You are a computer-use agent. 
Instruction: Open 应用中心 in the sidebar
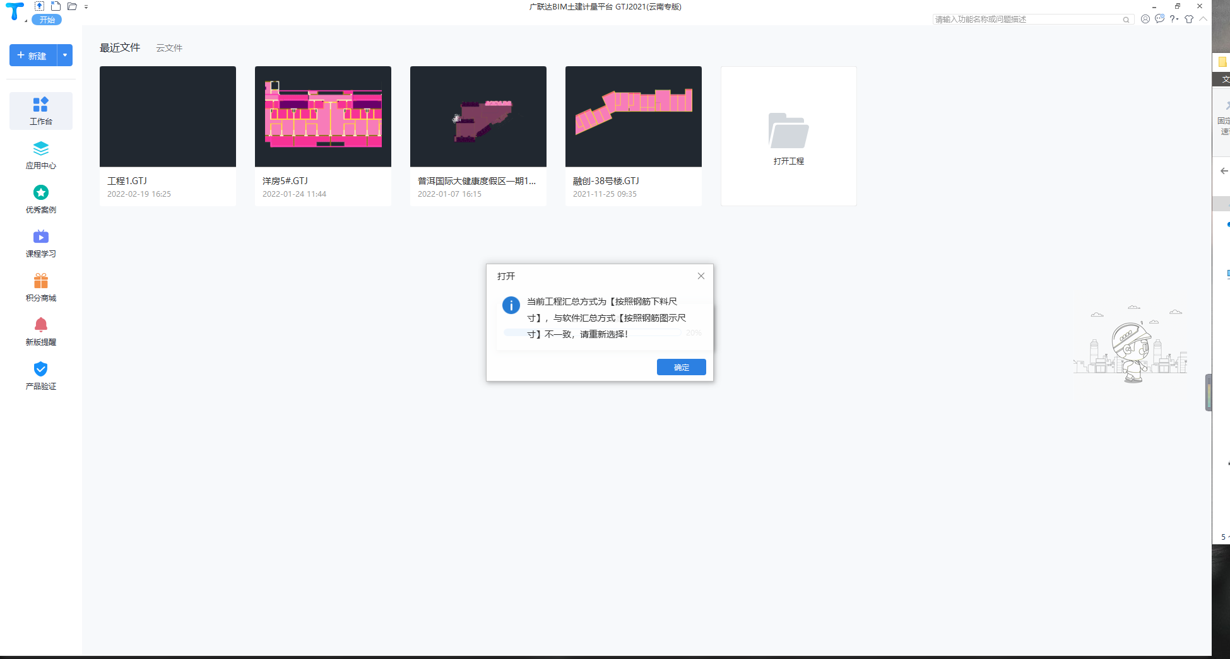41,155
